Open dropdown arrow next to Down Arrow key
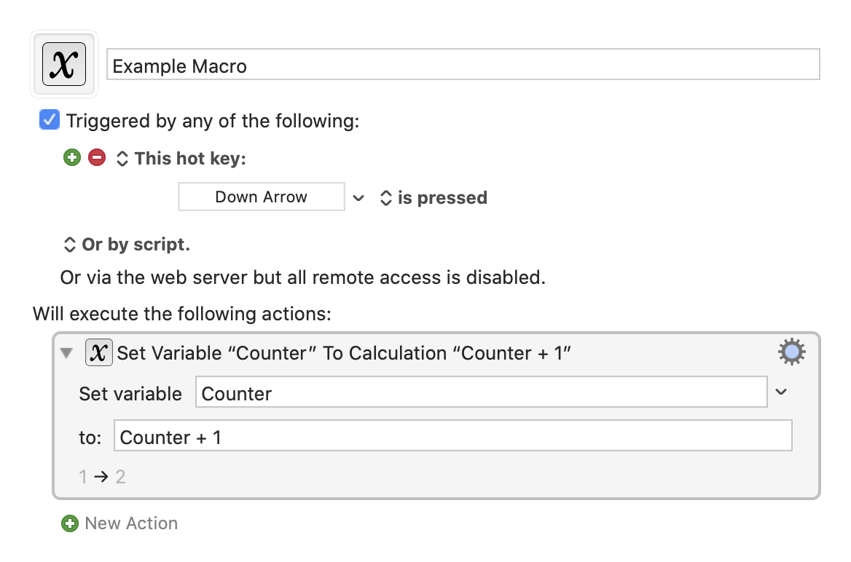This screenshot has height=562, width=851. [358, 198]
